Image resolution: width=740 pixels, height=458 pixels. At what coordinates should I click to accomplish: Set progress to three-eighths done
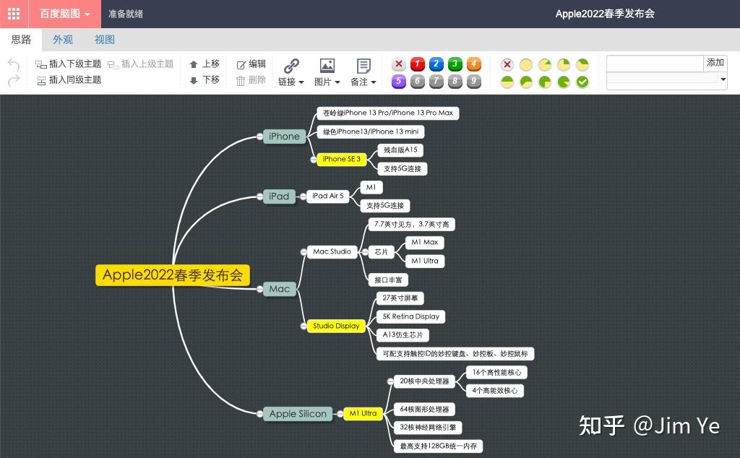[x=583, y=64]
